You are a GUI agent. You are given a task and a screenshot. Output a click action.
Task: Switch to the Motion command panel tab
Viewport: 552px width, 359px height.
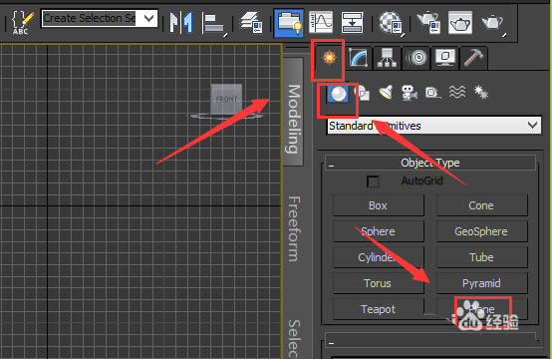tap(416, 58)
